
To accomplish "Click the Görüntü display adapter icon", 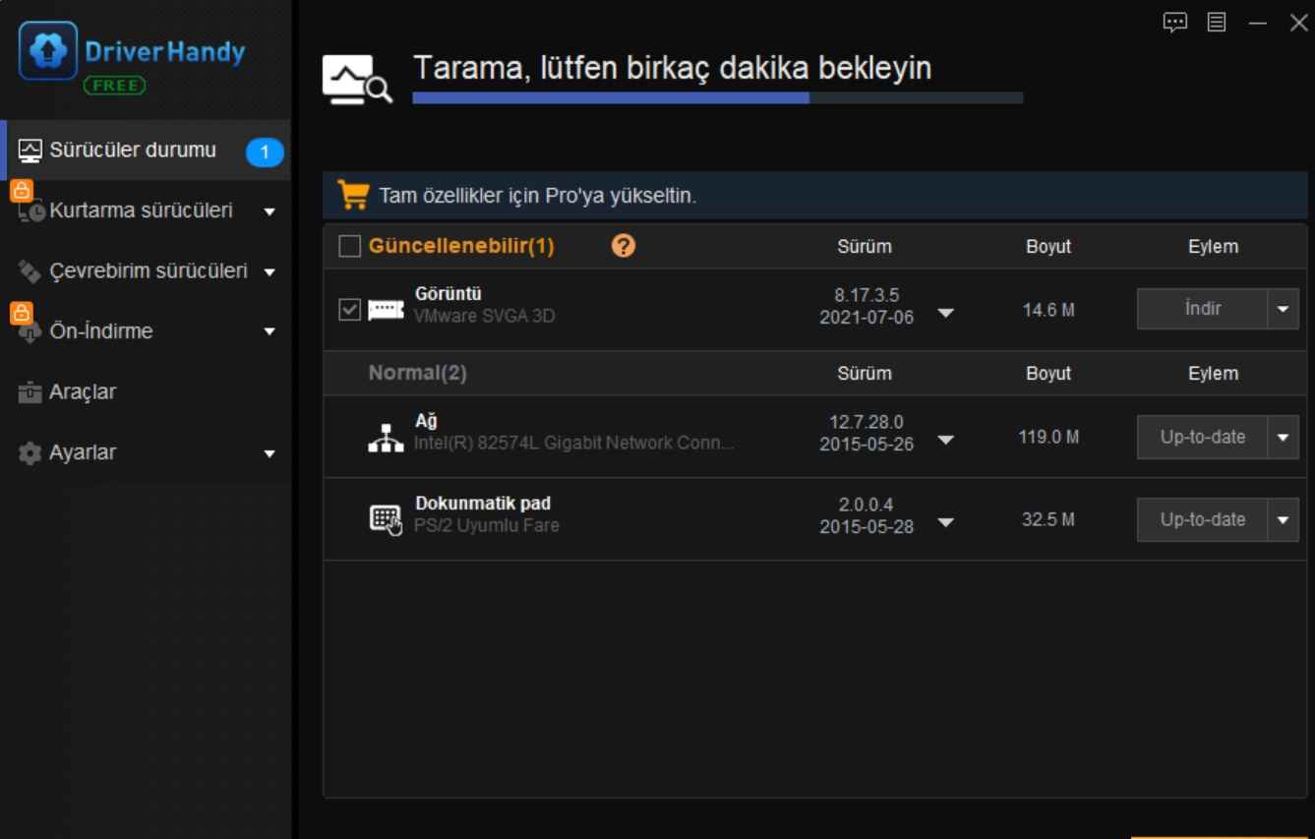I will tap(386, 310).
